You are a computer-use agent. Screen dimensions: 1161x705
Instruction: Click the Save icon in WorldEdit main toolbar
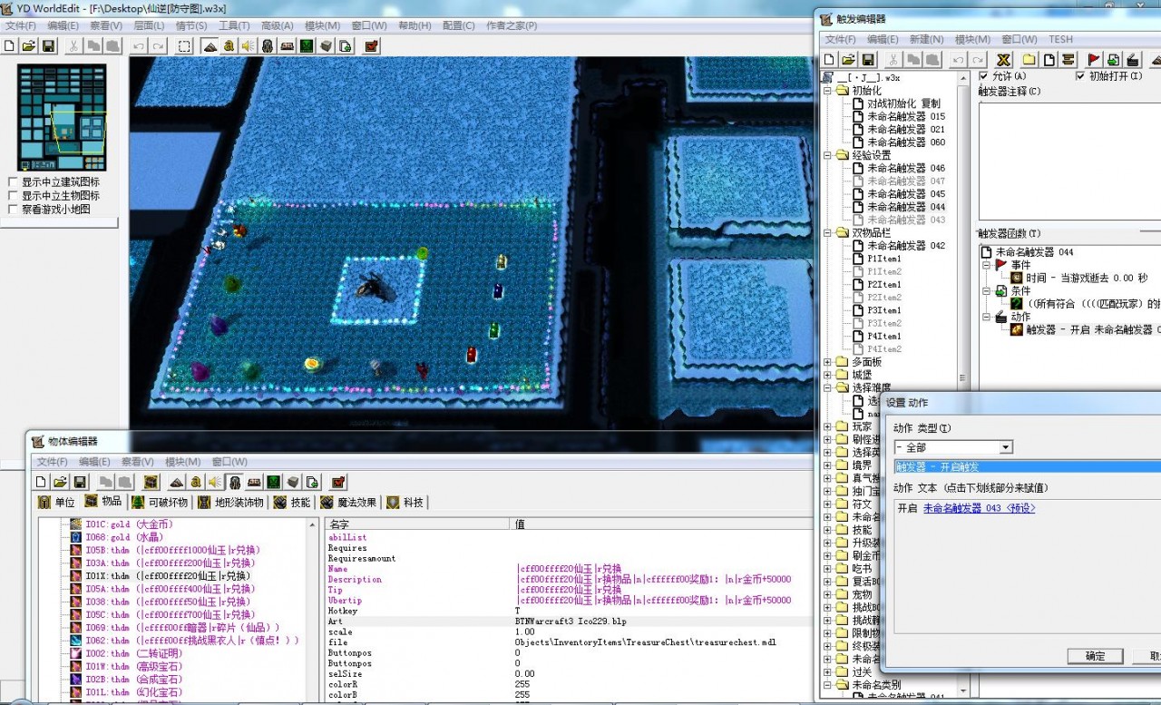pyautogui.click(x=48, y=45)
